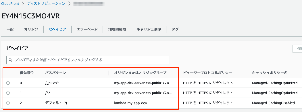Click the search magnifier icon in filter box
The width and height of the screenshot is (302, 112).
[x=11, y=60]
